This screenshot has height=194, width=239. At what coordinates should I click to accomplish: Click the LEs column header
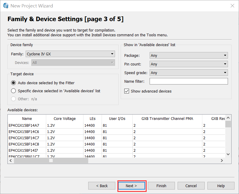click(x=92, y=118)
